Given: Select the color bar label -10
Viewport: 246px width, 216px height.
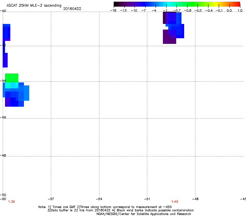Looking at the screenshot, I should [x=134, y=11].
